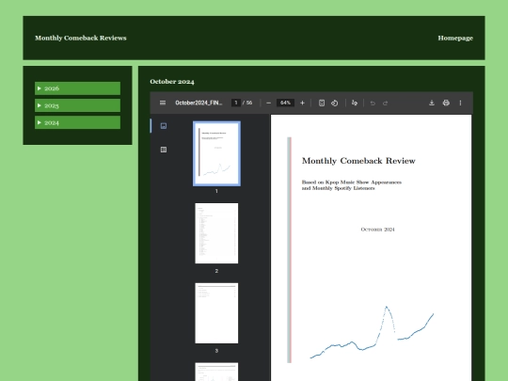Click the October 2024 date on cover page
508x381 pixels.
[x=377, y=230]
